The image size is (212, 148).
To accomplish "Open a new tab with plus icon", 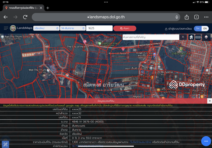I will point(48,8).
